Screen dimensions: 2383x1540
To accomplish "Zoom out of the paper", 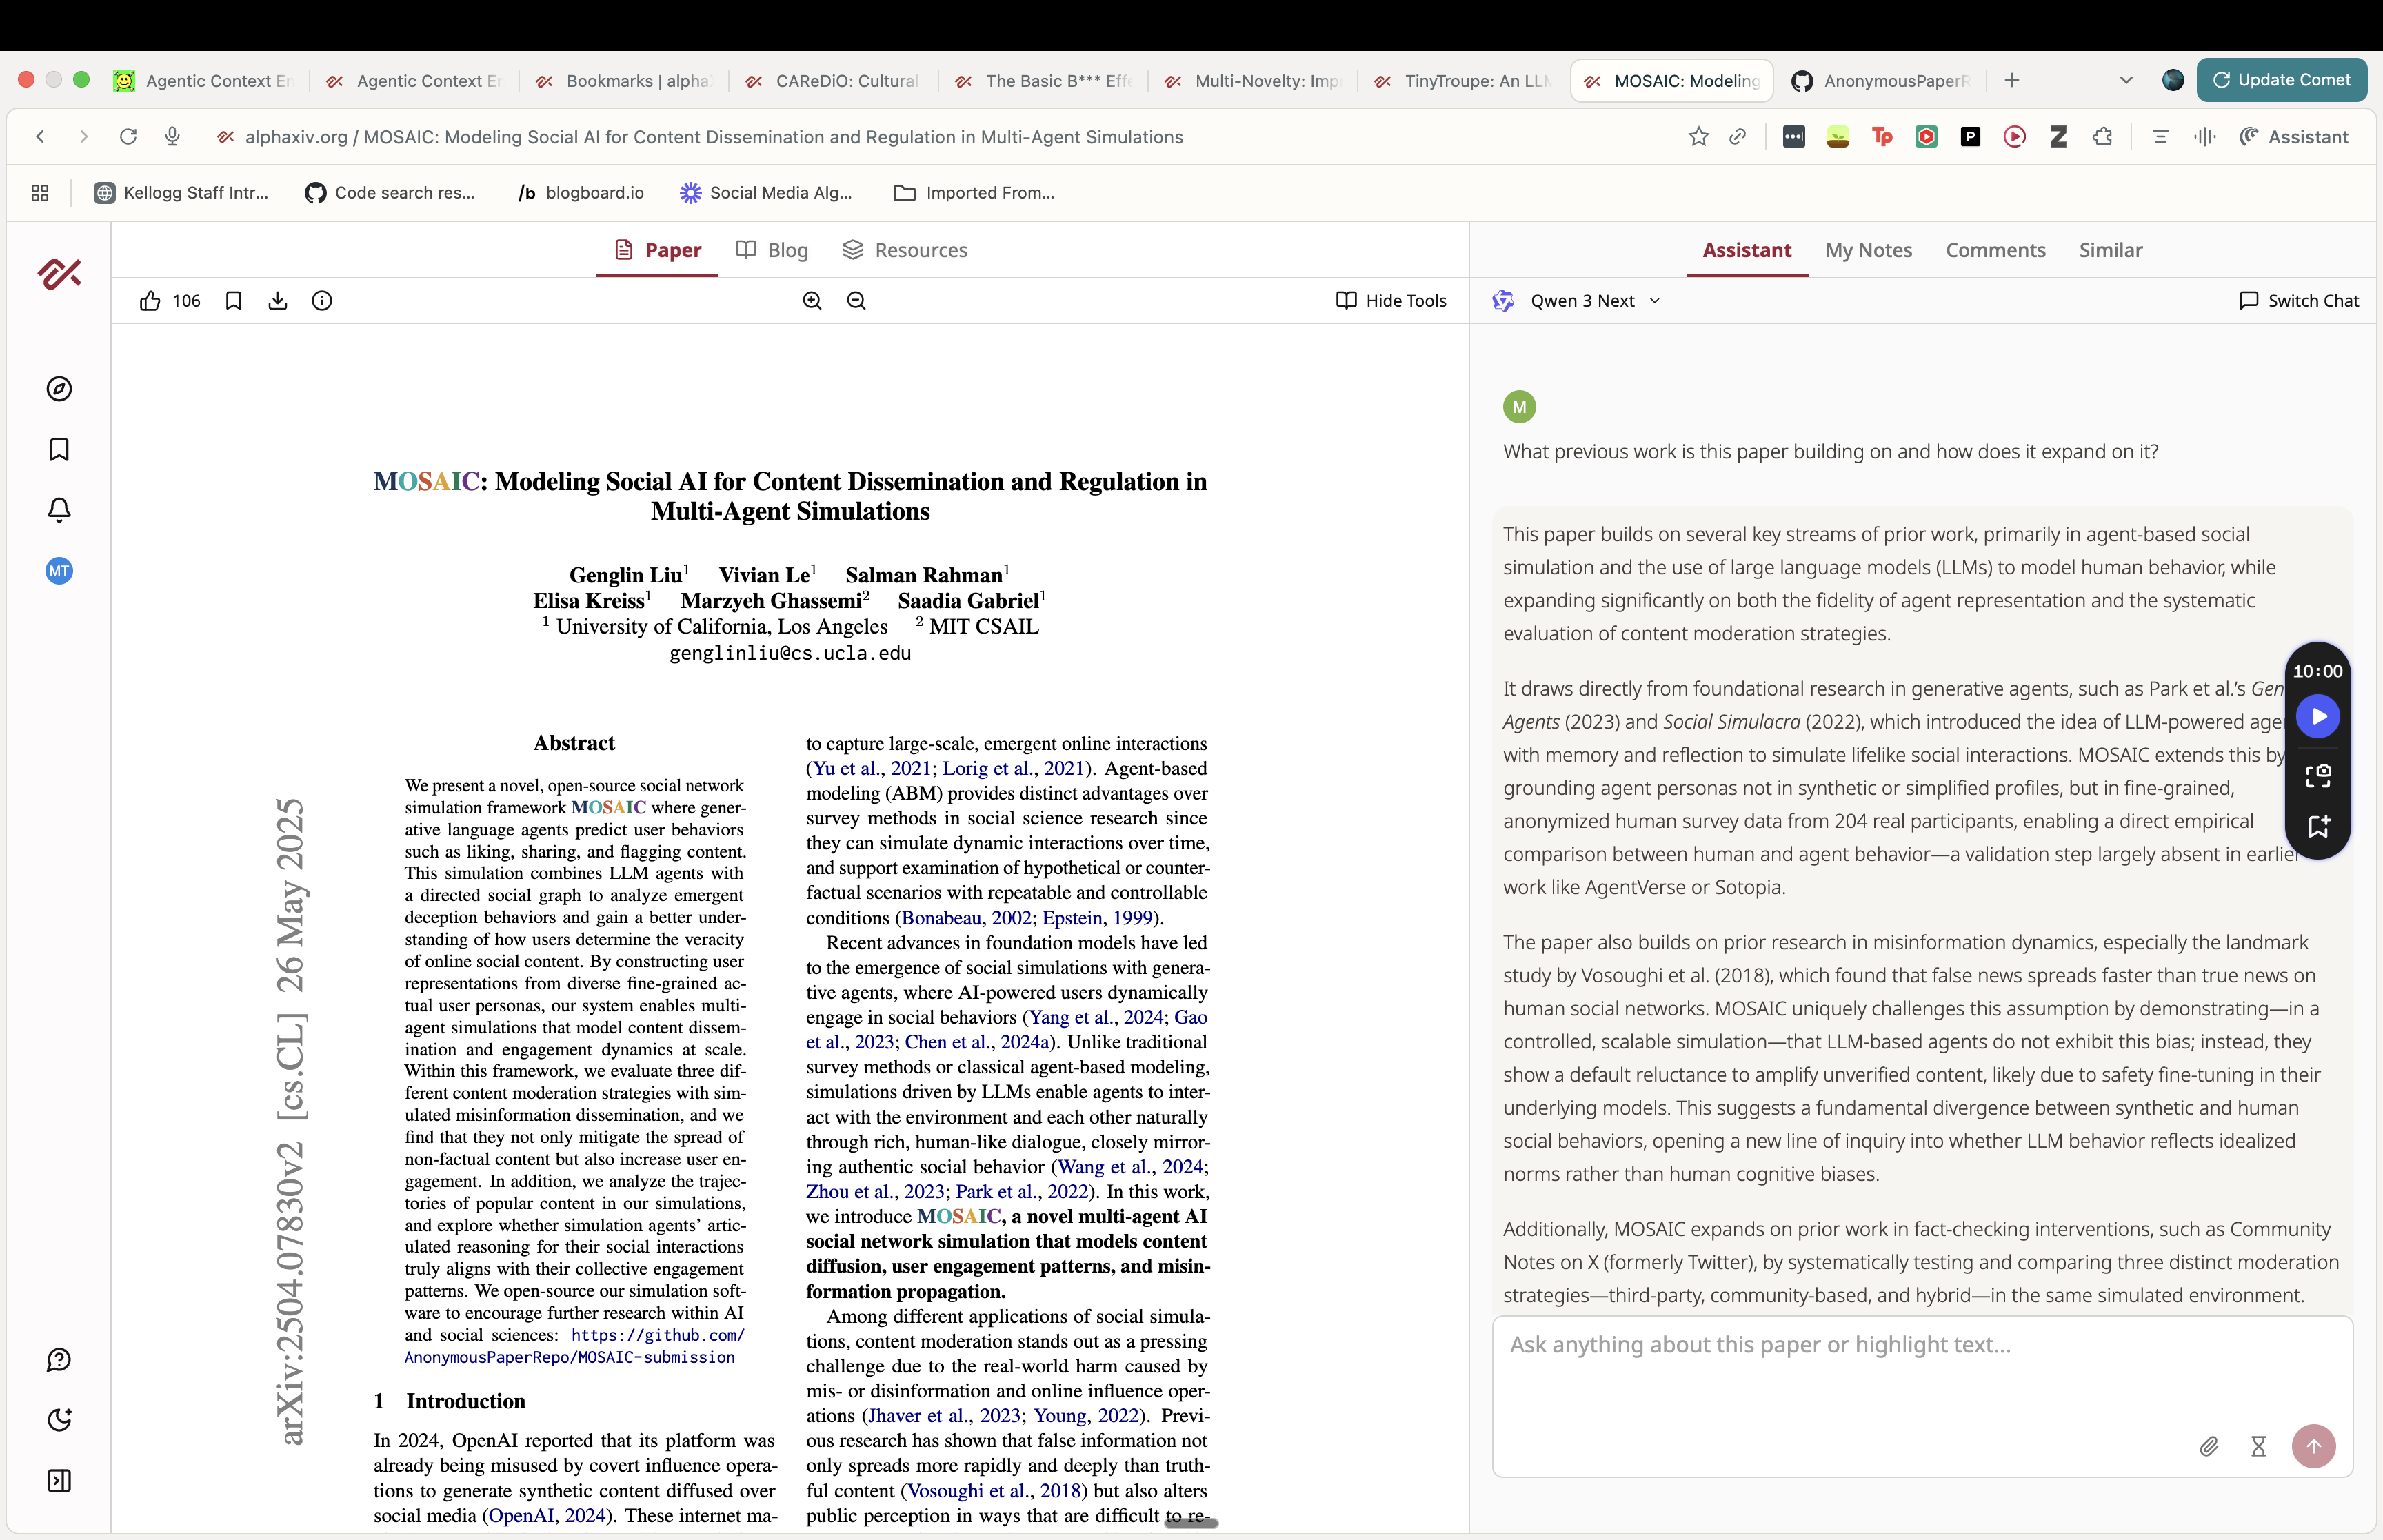I will (x=856, y=301).
